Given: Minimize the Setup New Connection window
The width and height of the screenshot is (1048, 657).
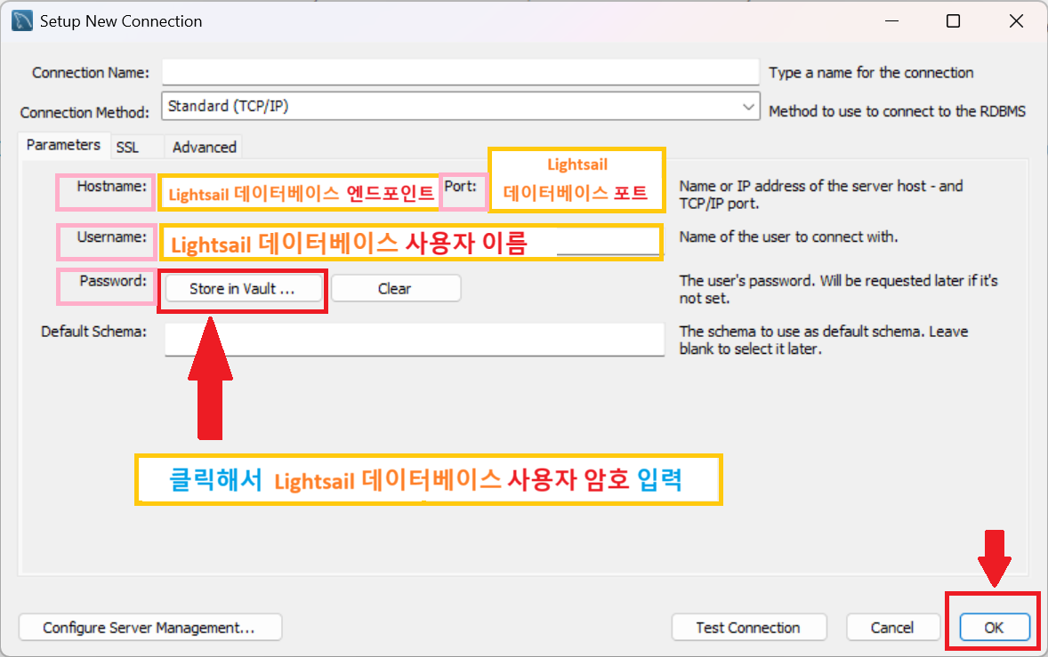Looking at the screenshot, I should [891, 21].
